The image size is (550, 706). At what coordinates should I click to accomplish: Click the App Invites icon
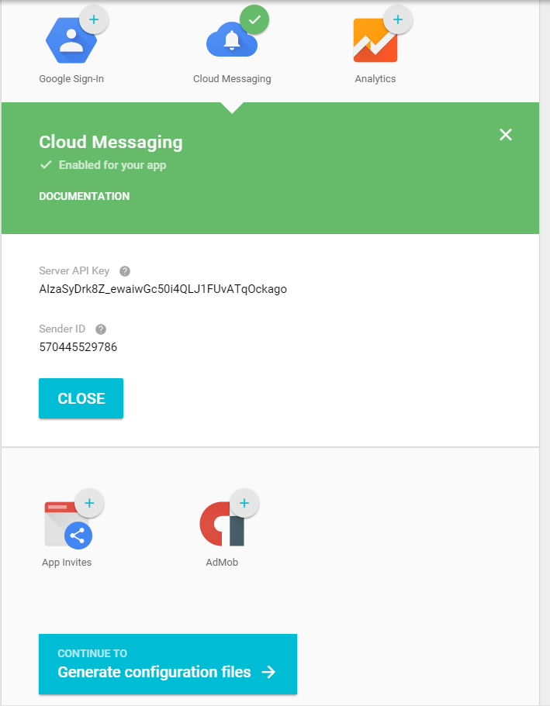click(x=67, y=525)
